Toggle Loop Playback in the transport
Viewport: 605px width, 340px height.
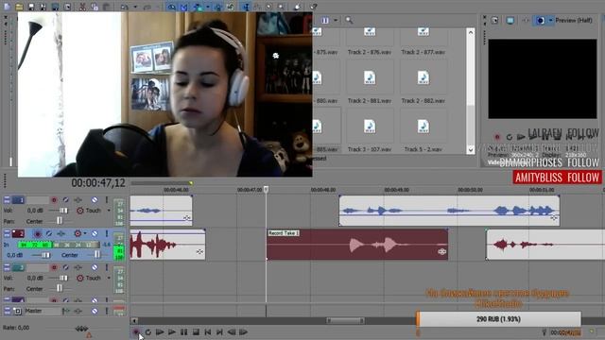(x=148, y=331)
